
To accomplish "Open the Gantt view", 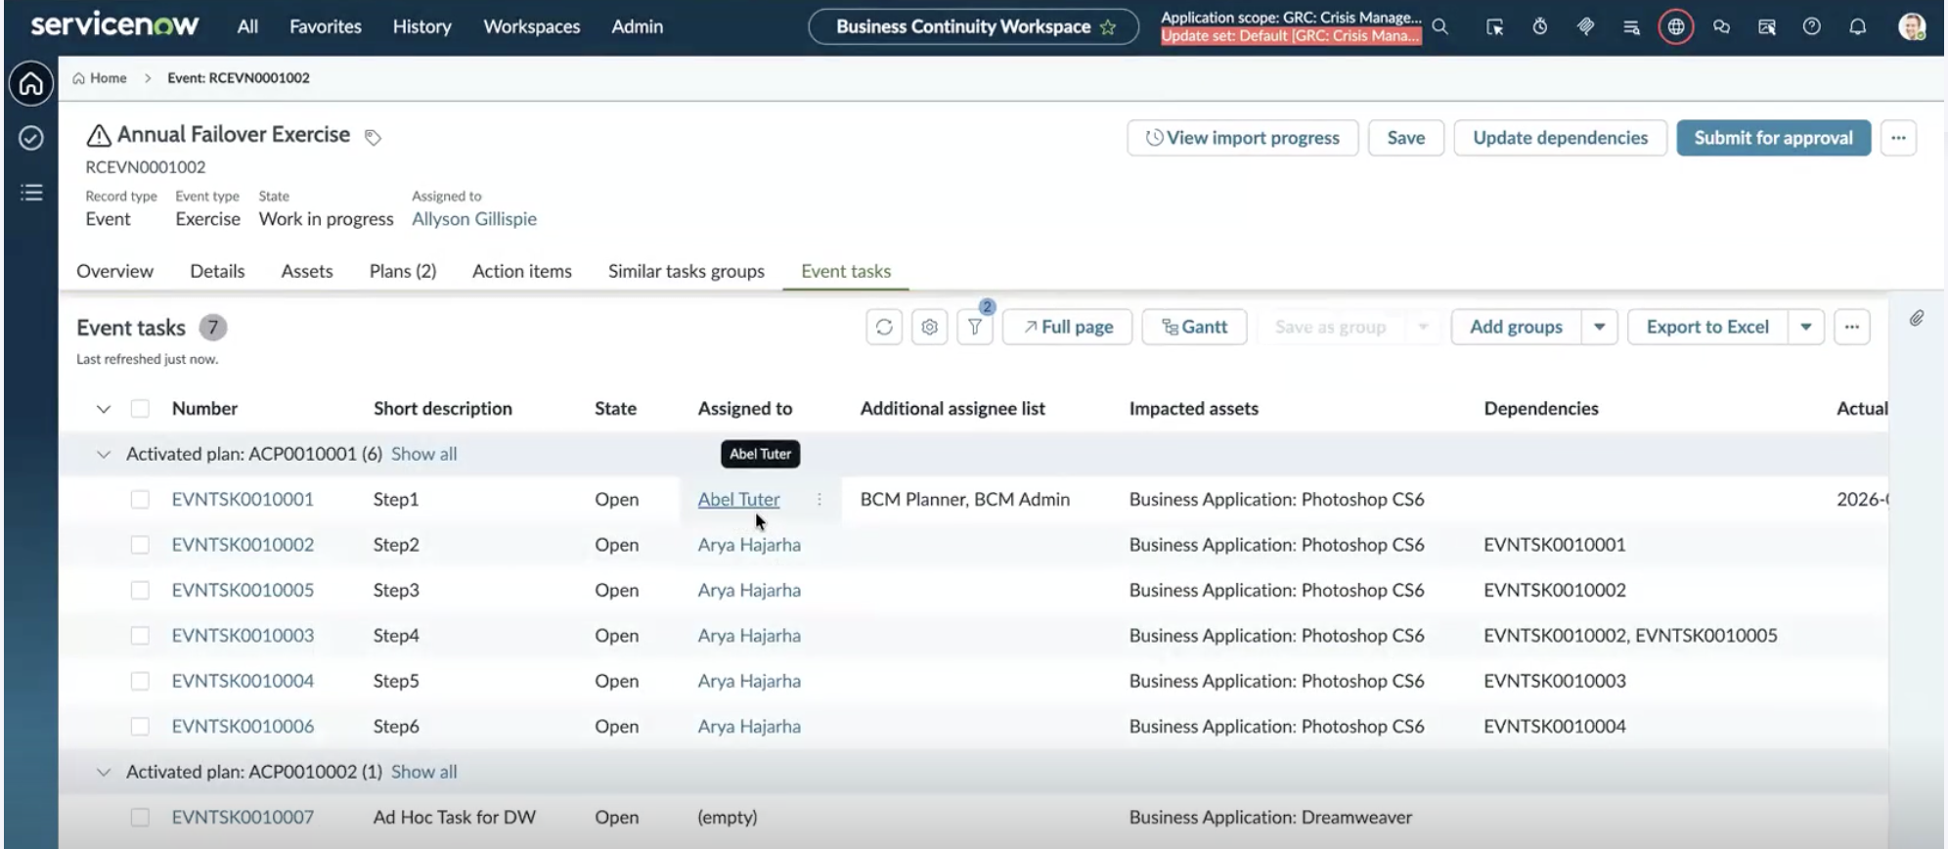I will click(1194, 327).
